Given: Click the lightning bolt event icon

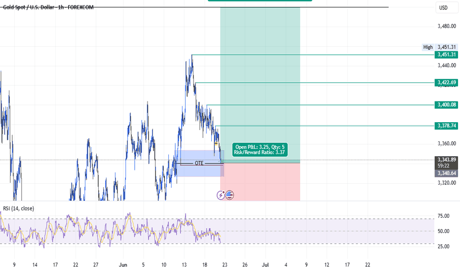Looking at the screenshot, I should 221,195.
